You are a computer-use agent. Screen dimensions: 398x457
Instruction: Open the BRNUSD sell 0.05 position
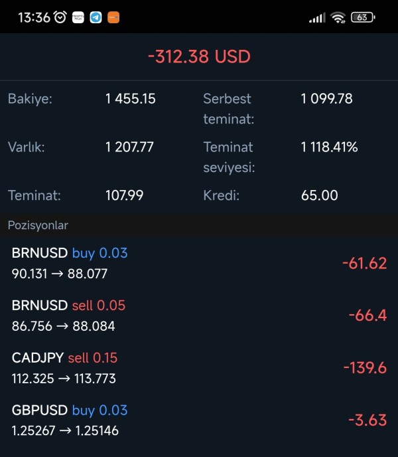point(199,316)
